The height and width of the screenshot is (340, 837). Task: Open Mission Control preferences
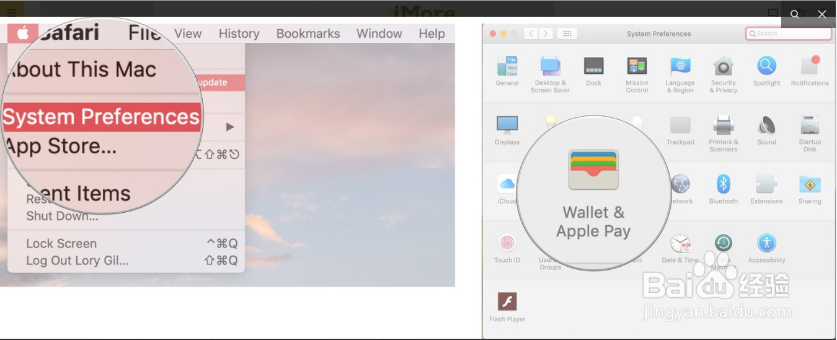[x=637, y=74]
